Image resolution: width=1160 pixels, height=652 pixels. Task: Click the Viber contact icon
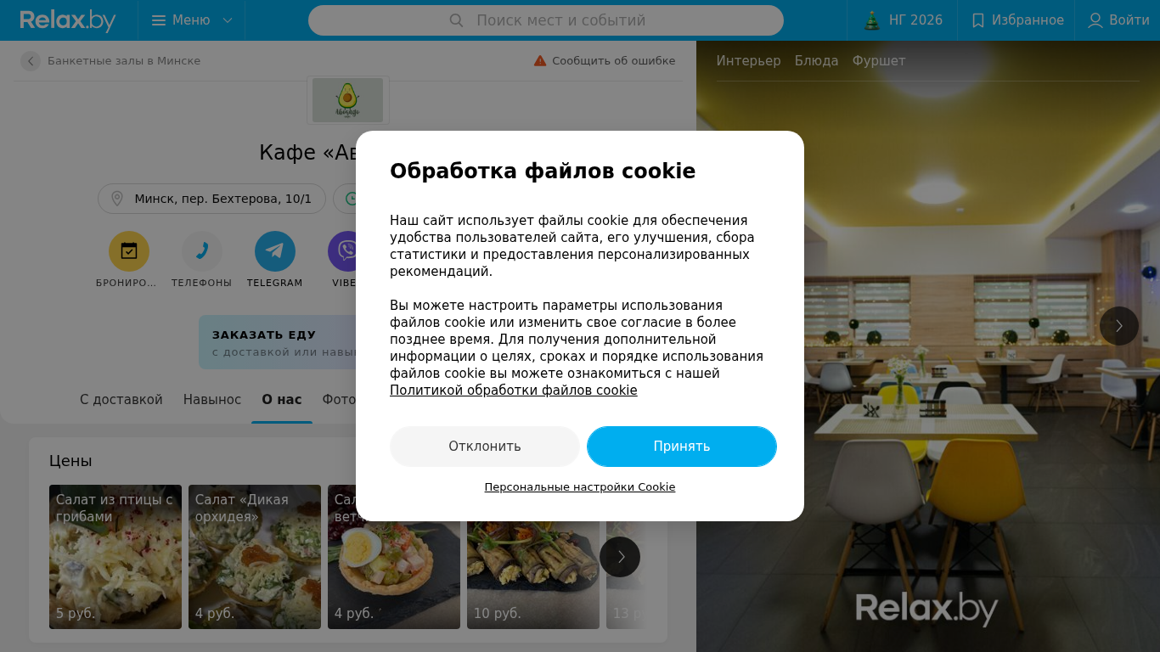[x=346, y=251]
